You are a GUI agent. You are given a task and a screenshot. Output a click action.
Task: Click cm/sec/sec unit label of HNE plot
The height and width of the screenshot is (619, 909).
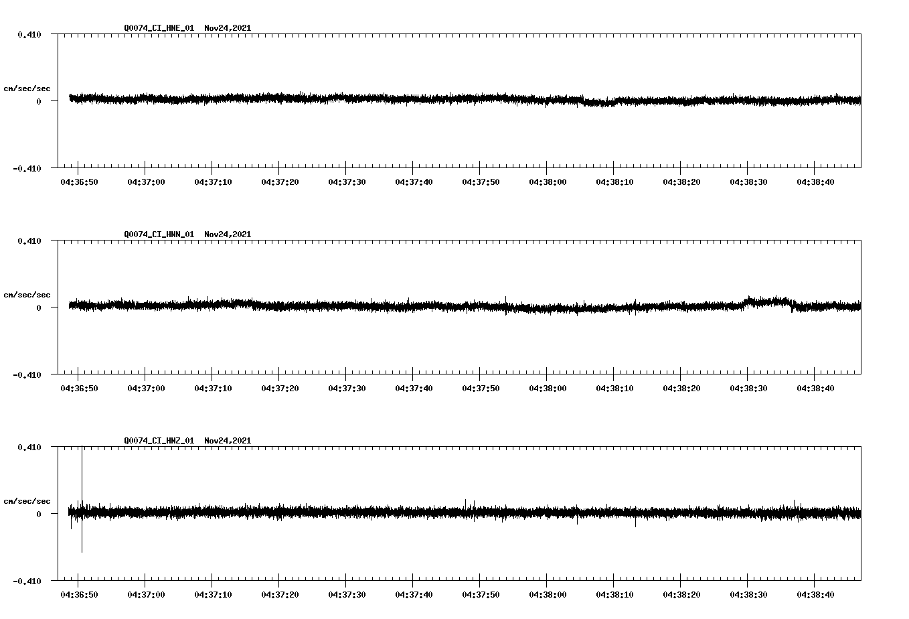pos(27,88)
